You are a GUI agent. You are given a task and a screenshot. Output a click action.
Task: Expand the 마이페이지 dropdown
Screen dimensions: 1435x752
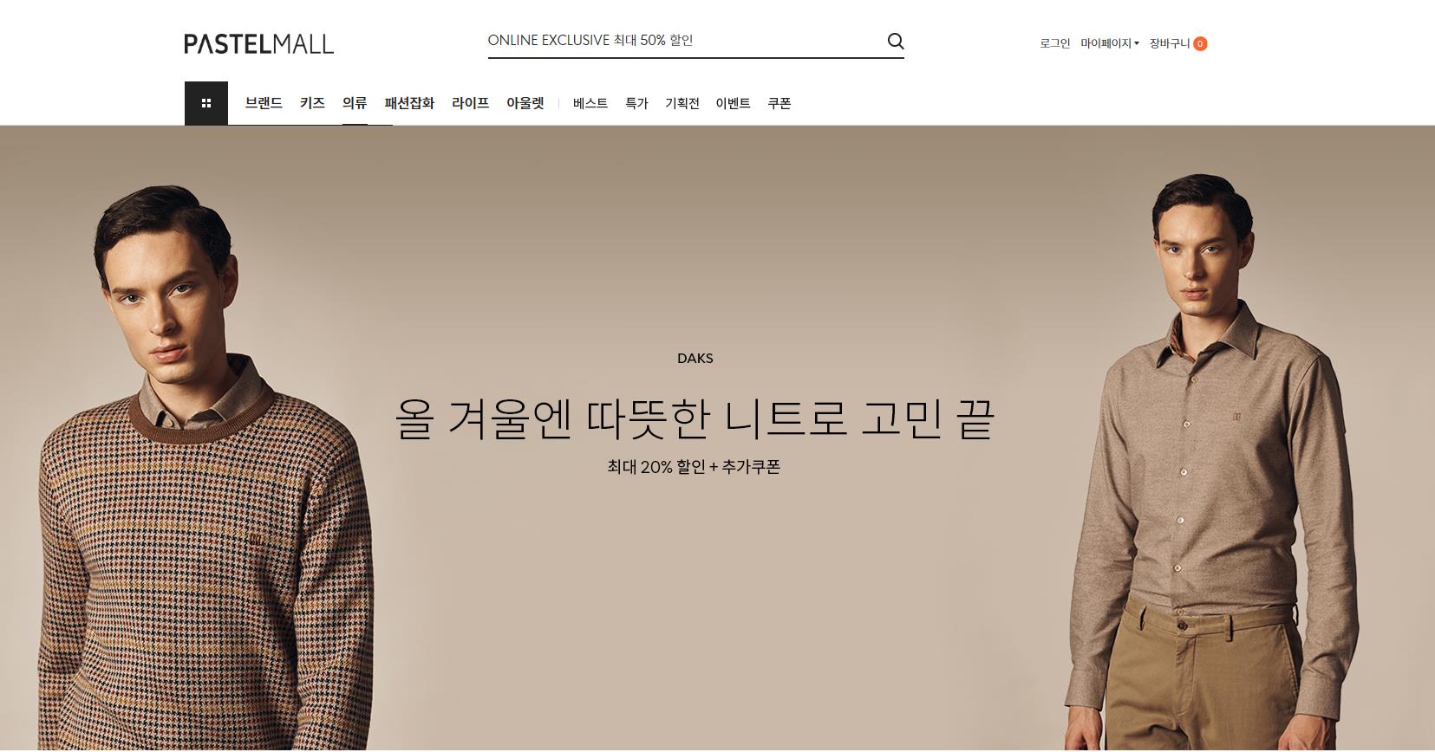point(1109,43)
